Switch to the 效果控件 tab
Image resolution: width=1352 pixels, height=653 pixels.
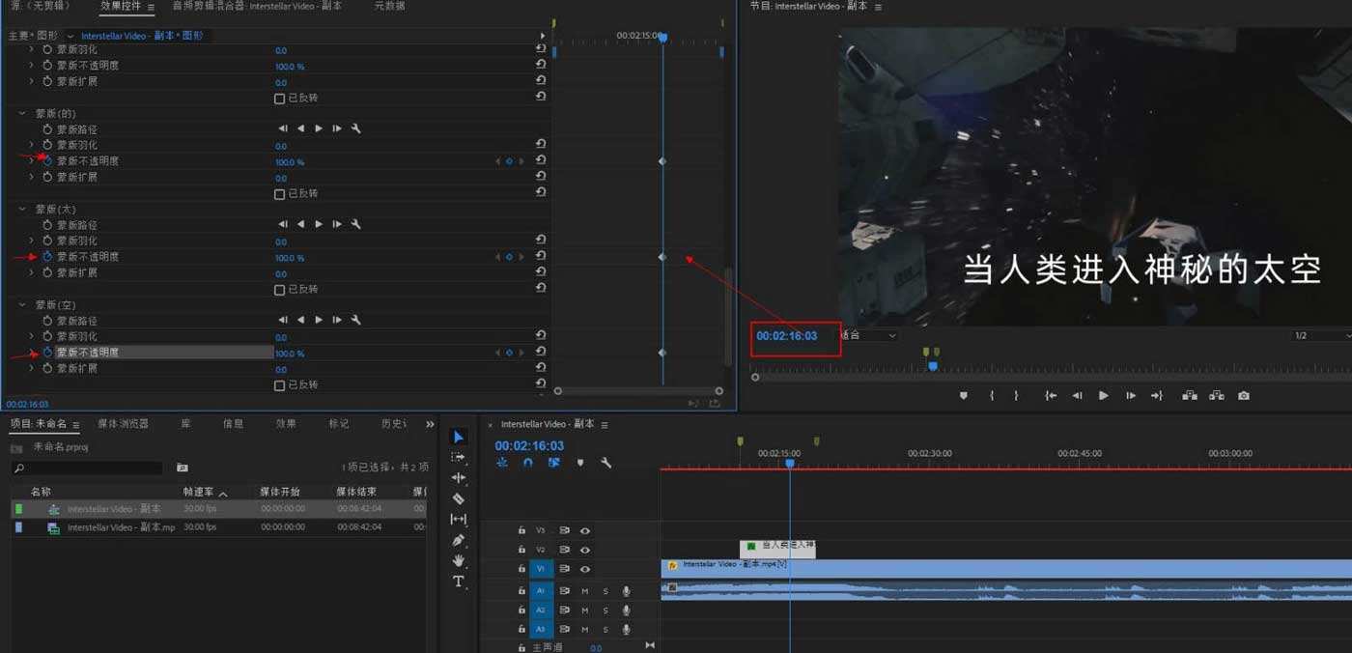coord(122,6)
